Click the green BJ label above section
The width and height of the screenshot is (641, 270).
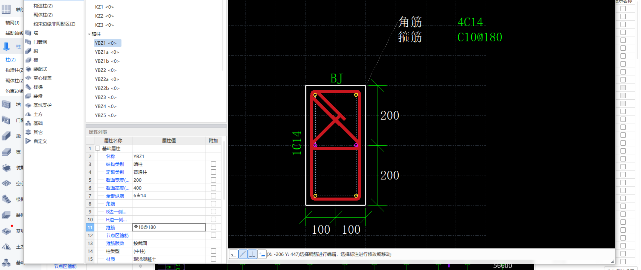pos(336,78)
